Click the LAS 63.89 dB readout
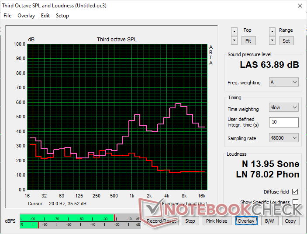This screenshot has height=234, width=307. coord(269,65)
